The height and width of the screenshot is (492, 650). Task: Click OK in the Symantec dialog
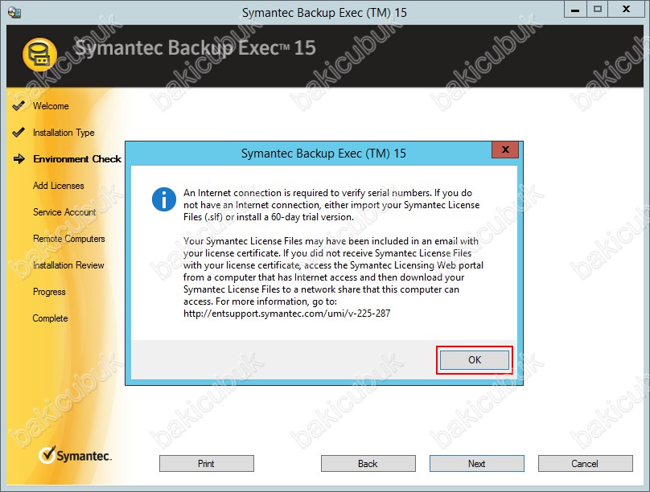[475, 360]
